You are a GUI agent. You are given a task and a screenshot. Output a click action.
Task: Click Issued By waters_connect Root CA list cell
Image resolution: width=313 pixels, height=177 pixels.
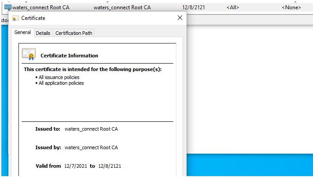point(122,8)
